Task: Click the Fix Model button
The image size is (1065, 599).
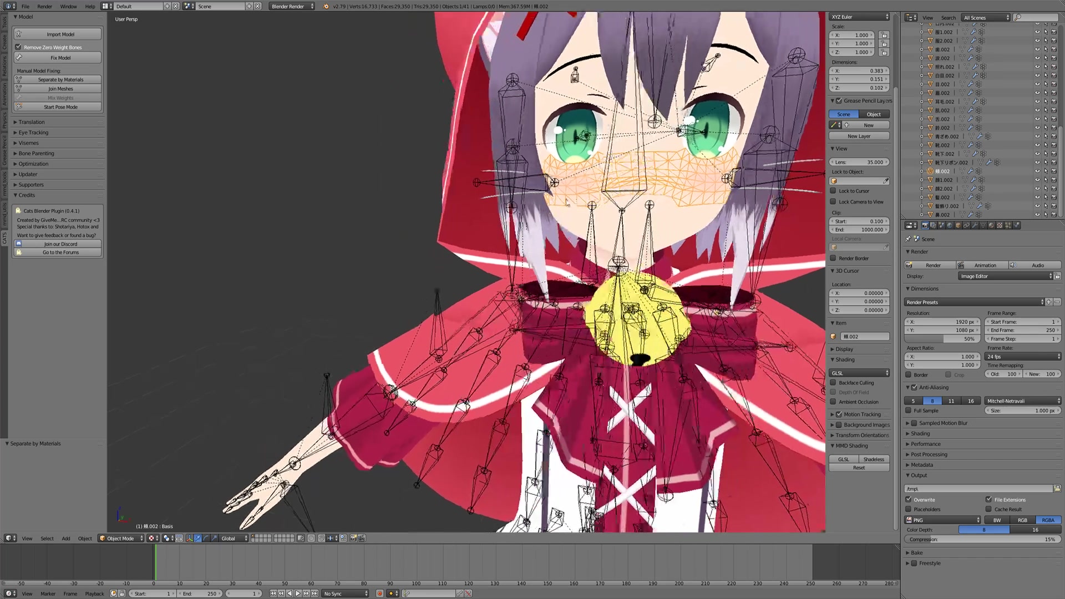Action: tap(60, 58)
